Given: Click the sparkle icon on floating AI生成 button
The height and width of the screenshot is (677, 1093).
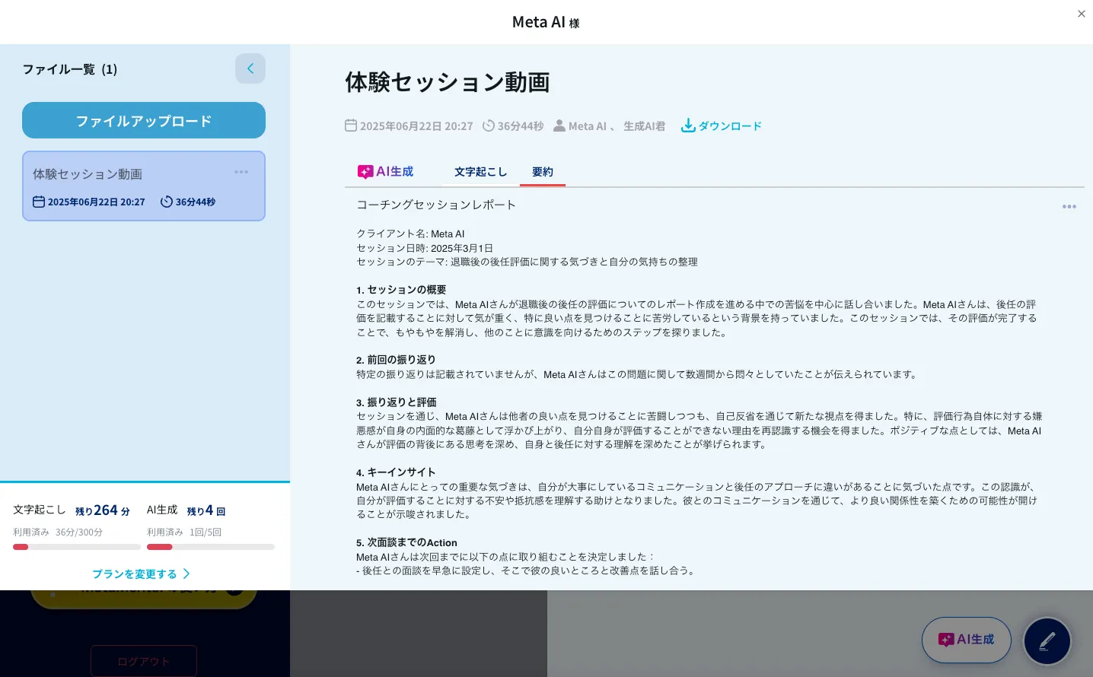Looking at the screenshot, I should [x=946, y=640].
